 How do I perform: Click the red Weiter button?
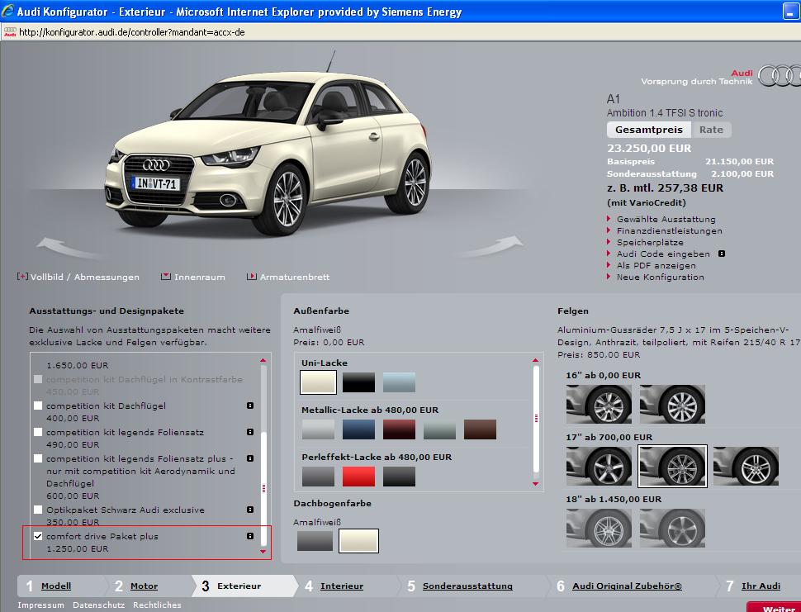[x=775, y=607]
